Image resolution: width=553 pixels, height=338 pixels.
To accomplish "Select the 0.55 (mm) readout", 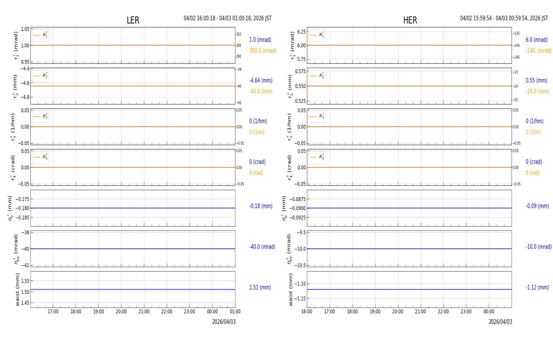I will (x=537, y=81).
